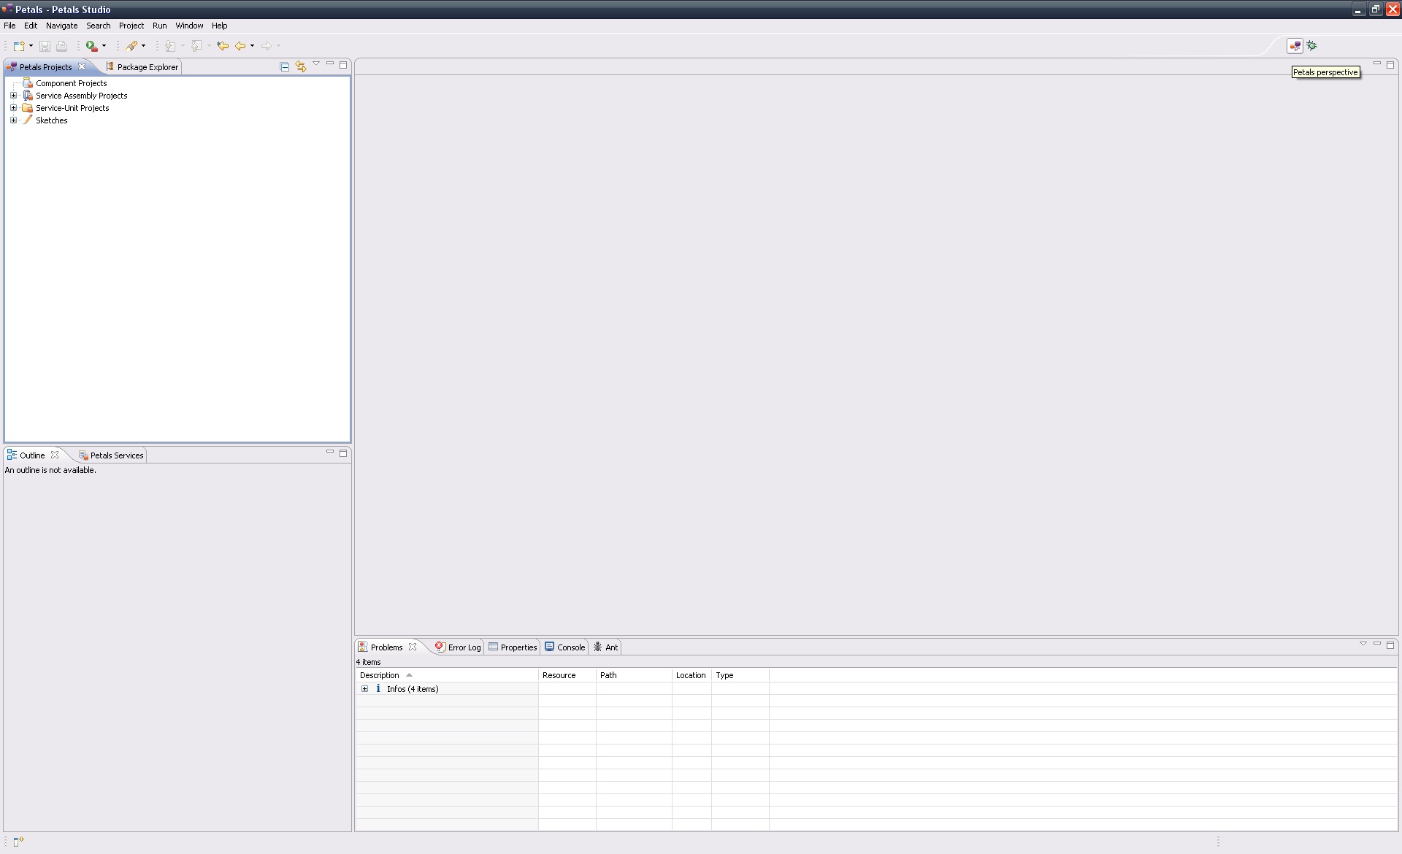Viewport: 1402px width, 854px height.
Task: Click Last Edit Location arrow icon
Action: [223, 46]
